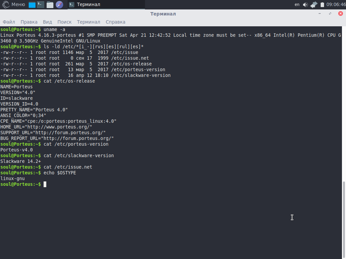Click the blue desktop icon in the panel
Image resolution: width=346 pixels, height=259 pixels.
point(32,5)
